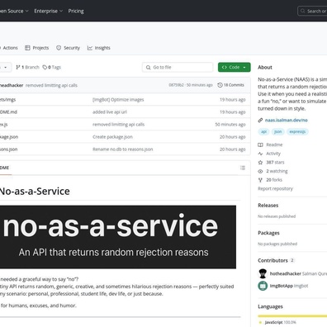Open the Activity sidebar link
327x327 pixels.
pos(273,154)
